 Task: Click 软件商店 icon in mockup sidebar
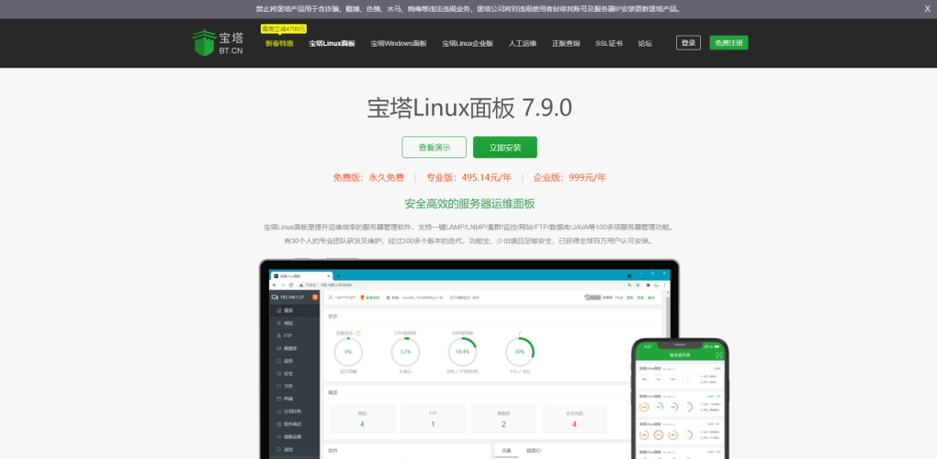tap(278, 424)
